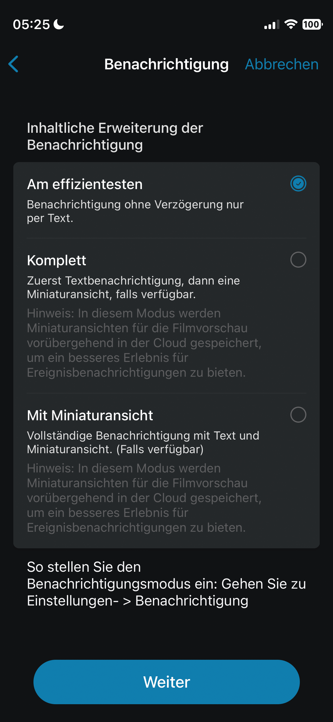This screenshot has height=722, width=333.
Task: Select the 'Komplett' radio button
Action: (x=298, y=260)
